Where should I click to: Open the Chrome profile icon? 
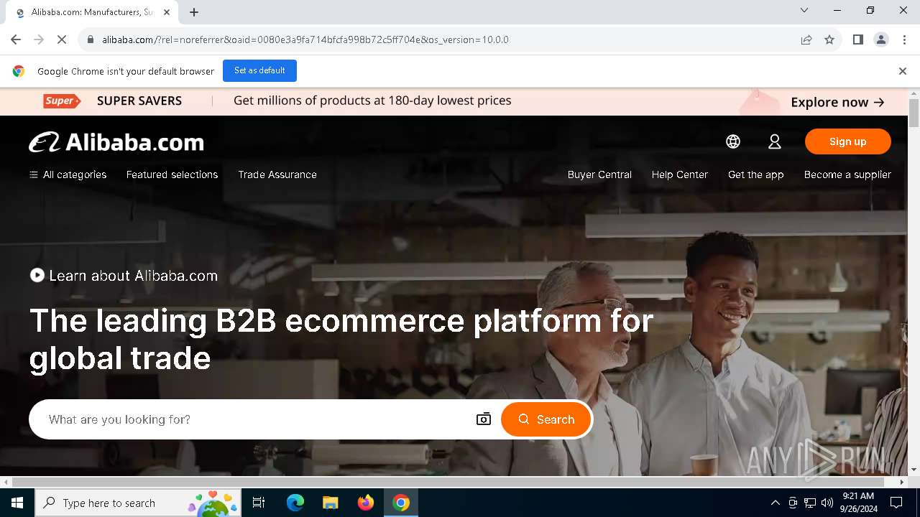pyautogui.click(x=881, y=39)
